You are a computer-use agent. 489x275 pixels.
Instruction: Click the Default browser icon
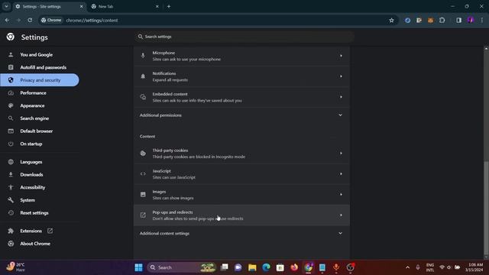coord(11,131)
